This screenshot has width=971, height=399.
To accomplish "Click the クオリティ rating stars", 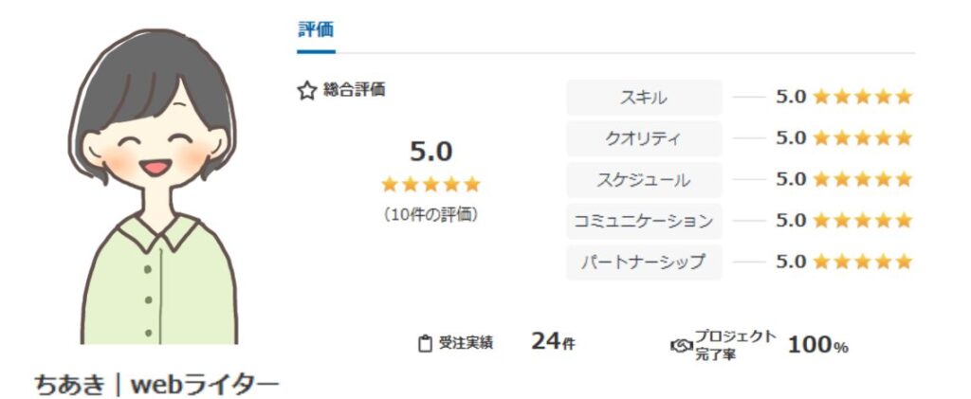I will pyautogui.click(x=862, y=138).
